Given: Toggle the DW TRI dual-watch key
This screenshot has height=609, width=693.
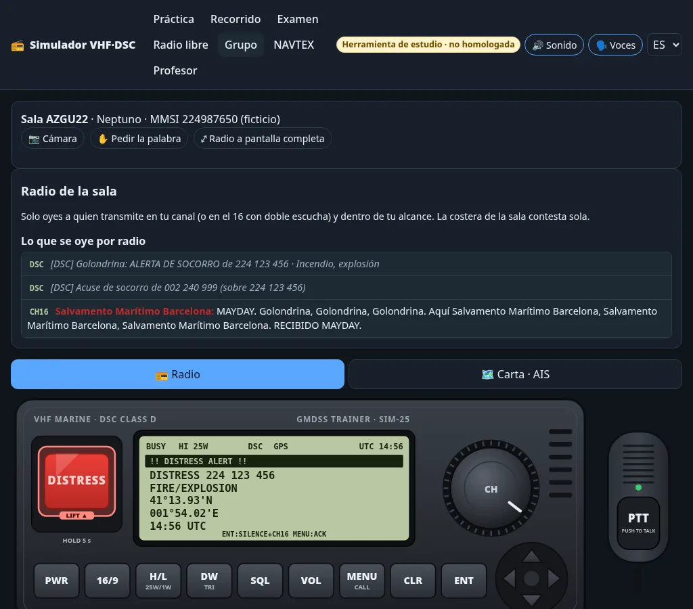Looking at the screenshot, I should (x=209, y=581).
